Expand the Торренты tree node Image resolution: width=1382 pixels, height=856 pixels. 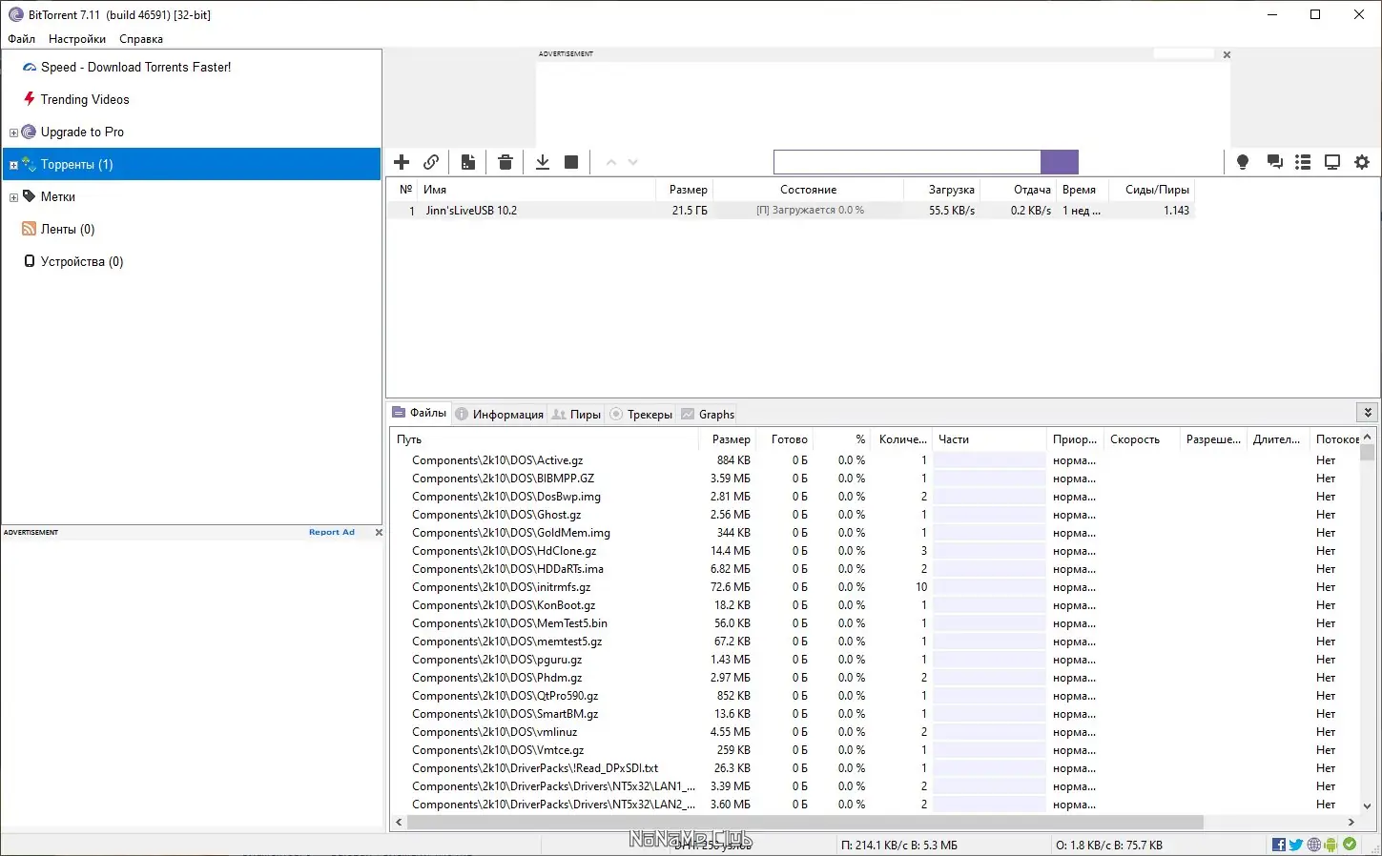pos(13,165)
